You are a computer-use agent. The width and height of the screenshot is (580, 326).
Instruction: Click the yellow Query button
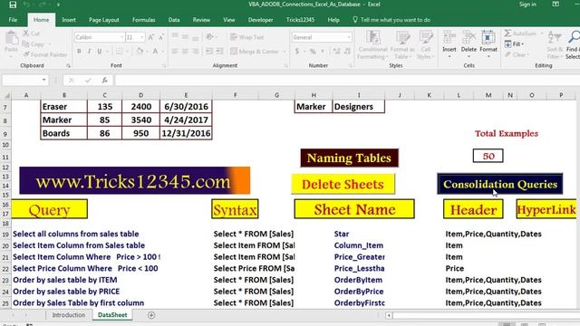[49, 209]
